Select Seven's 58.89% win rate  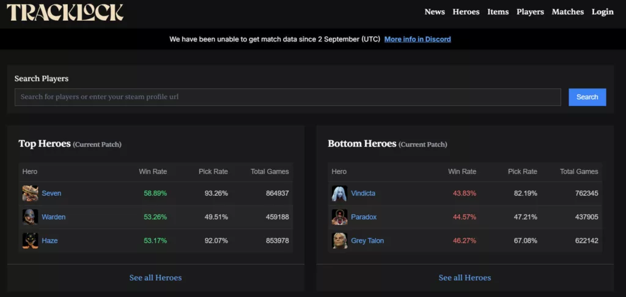click(x=155, y=193)
